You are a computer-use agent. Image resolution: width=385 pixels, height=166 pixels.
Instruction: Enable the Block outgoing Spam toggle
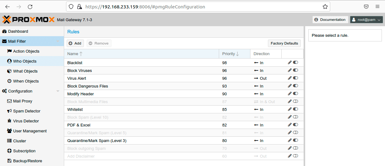click(x=295, y=148)
